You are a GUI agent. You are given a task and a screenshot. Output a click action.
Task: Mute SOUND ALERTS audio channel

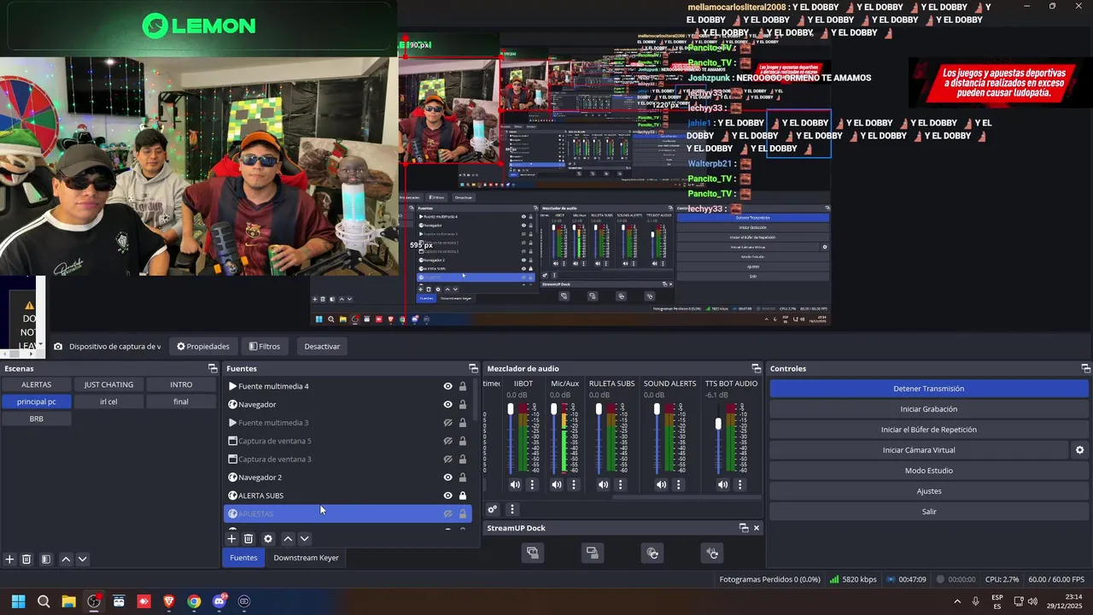tap(661, 484)
